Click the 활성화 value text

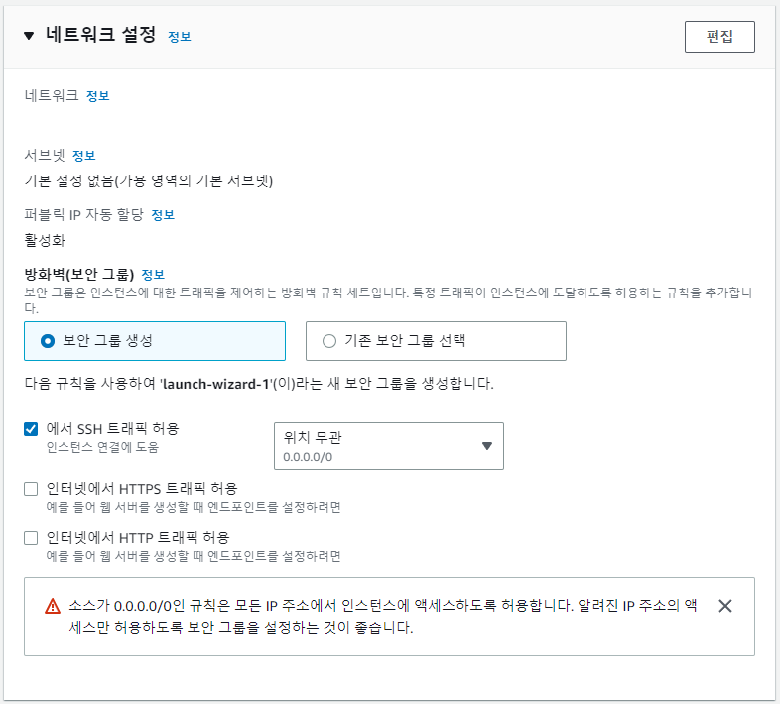point(45,241)
